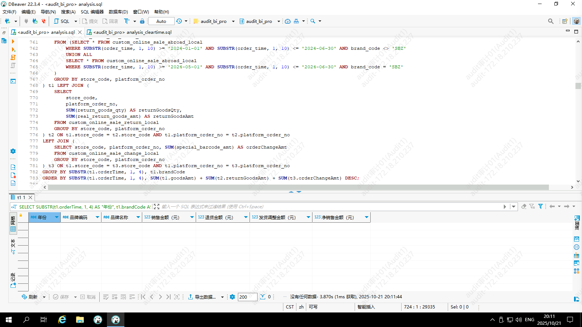Click the add row icon in results toolbar
This screenshot has height=327, width=582.
click(115, 297)
